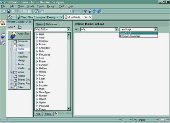Click the Paste button

click(x=48, y=114)
